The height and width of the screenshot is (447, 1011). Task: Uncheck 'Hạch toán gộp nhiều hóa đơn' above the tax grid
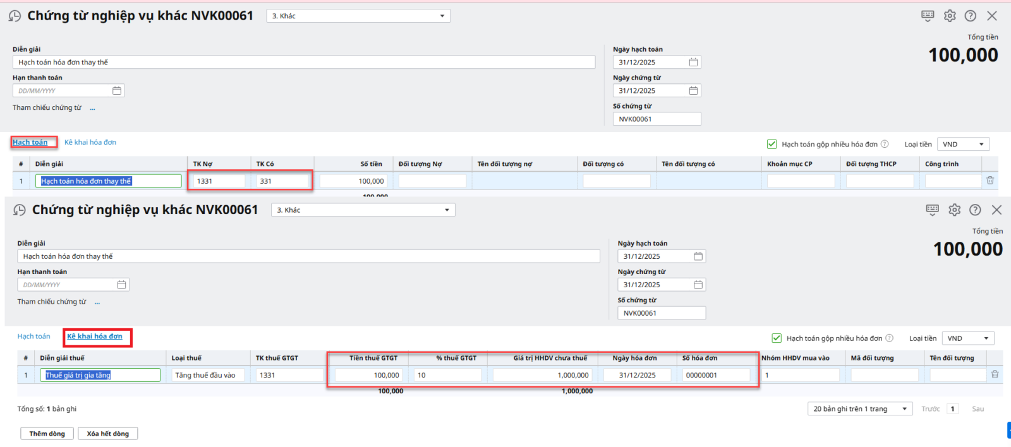click(x=777, y=338)
